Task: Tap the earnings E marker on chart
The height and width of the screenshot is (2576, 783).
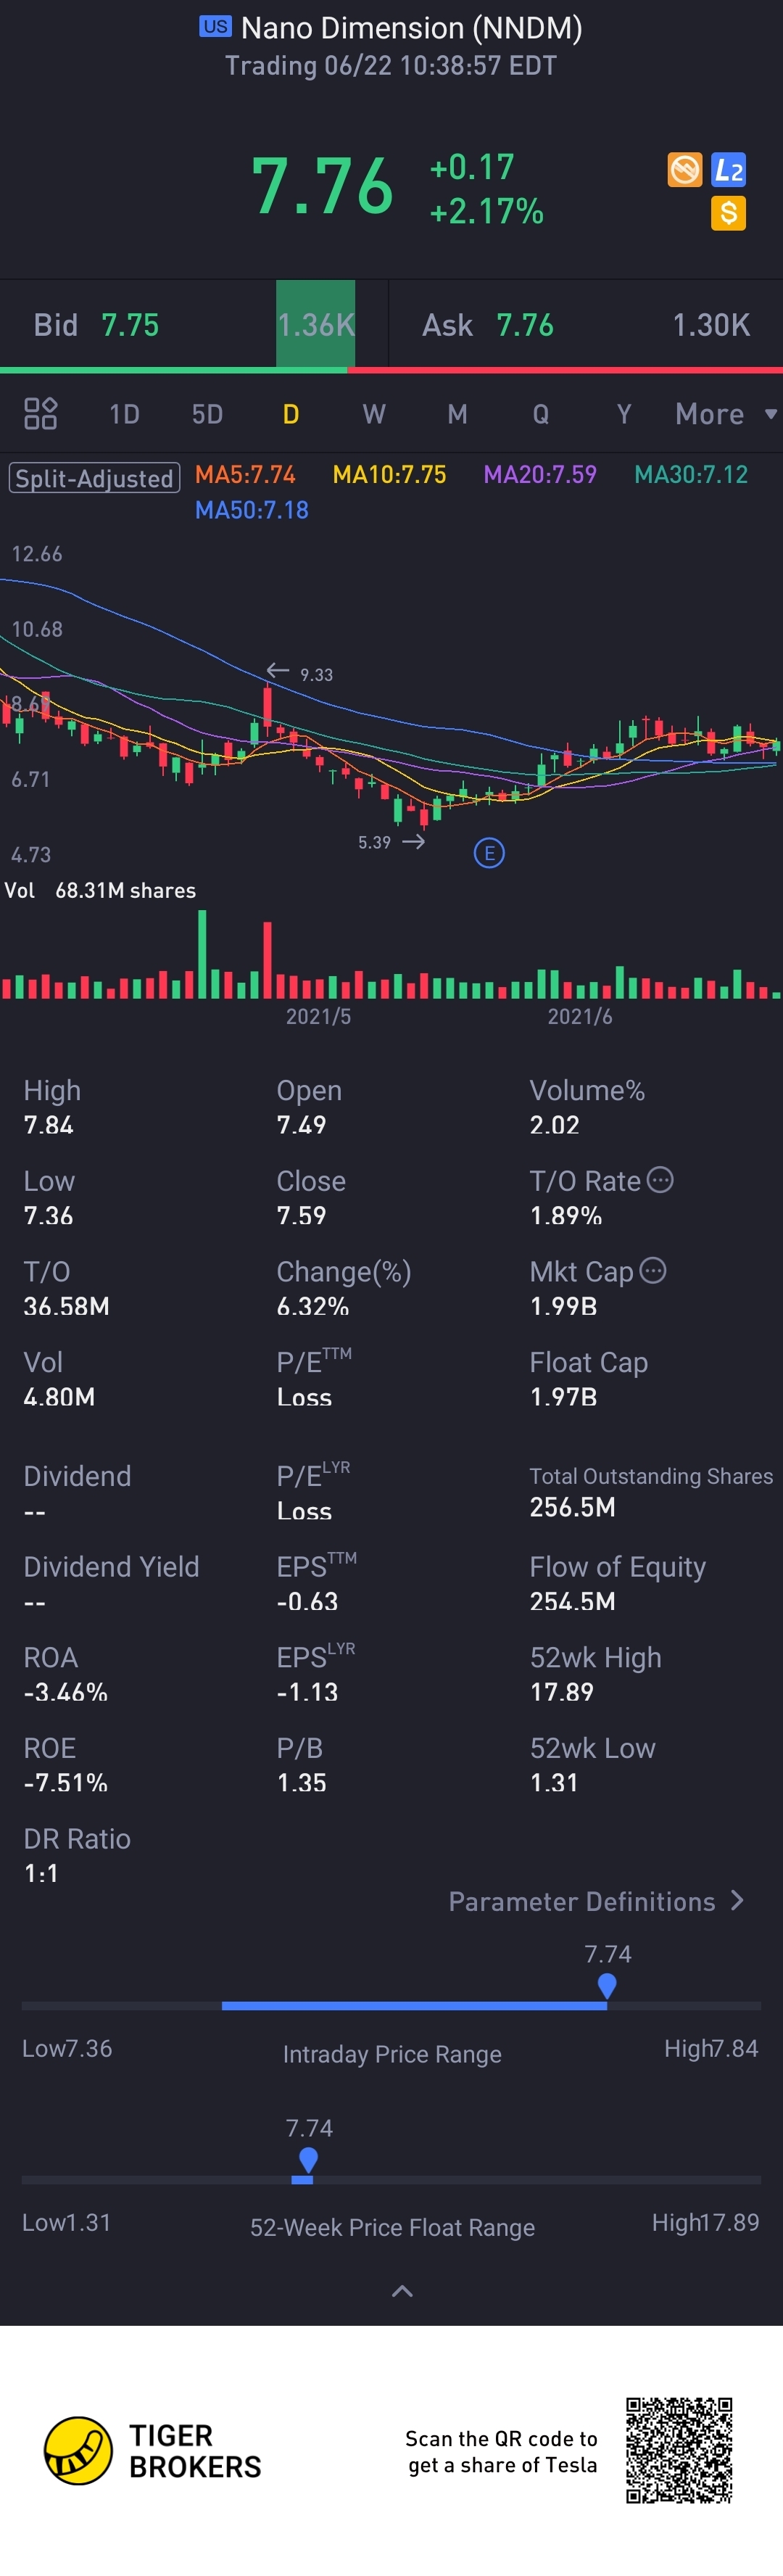Action: pos(489,853)
